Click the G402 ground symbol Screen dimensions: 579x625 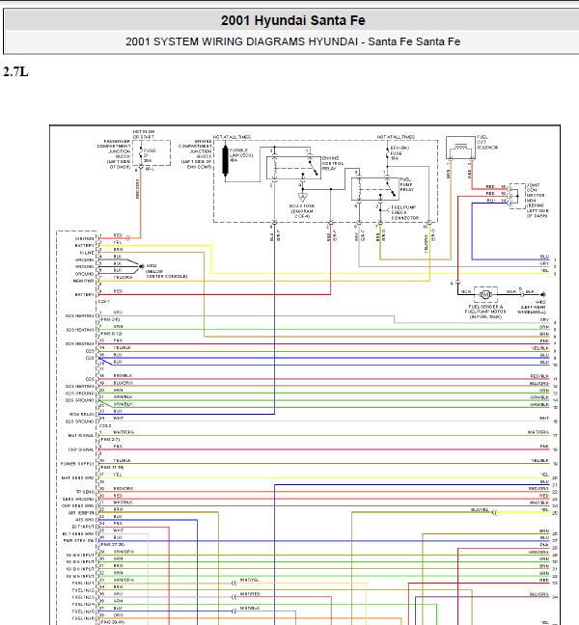pyautogui.click(x=542, y=294)
